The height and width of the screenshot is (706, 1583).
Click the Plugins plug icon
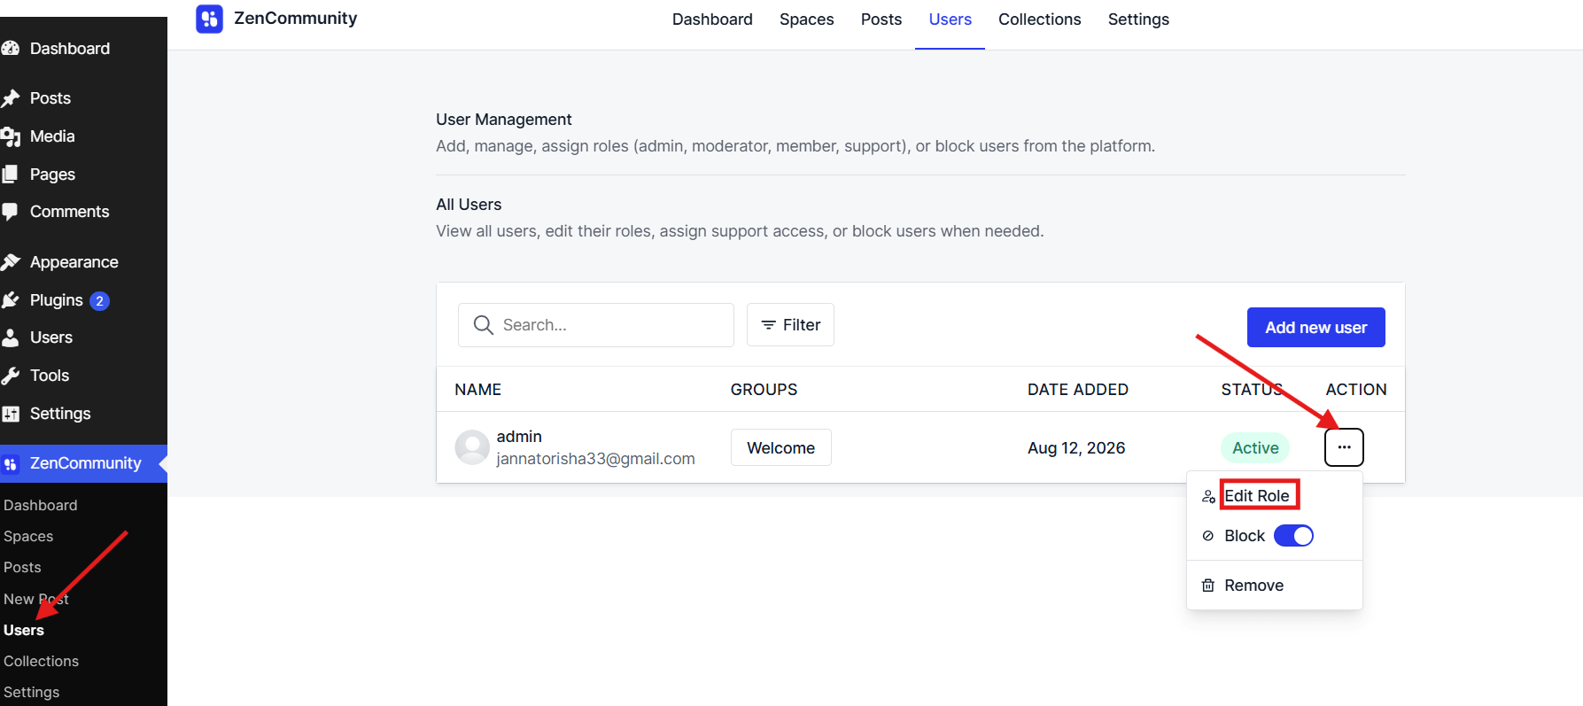(11, 300)
